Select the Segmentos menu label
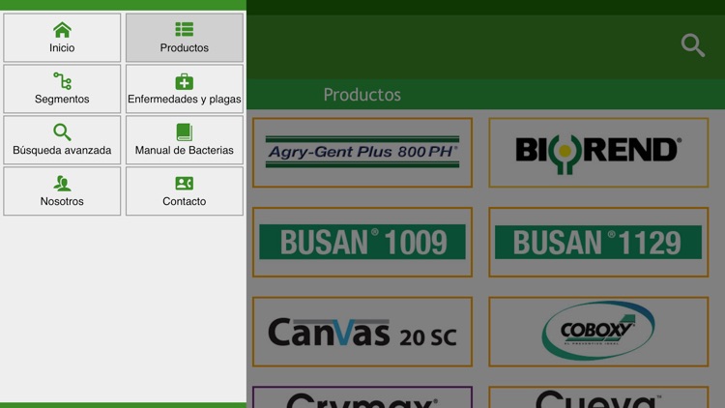Screen dimensions: 725x408 [x=62, y=99]
